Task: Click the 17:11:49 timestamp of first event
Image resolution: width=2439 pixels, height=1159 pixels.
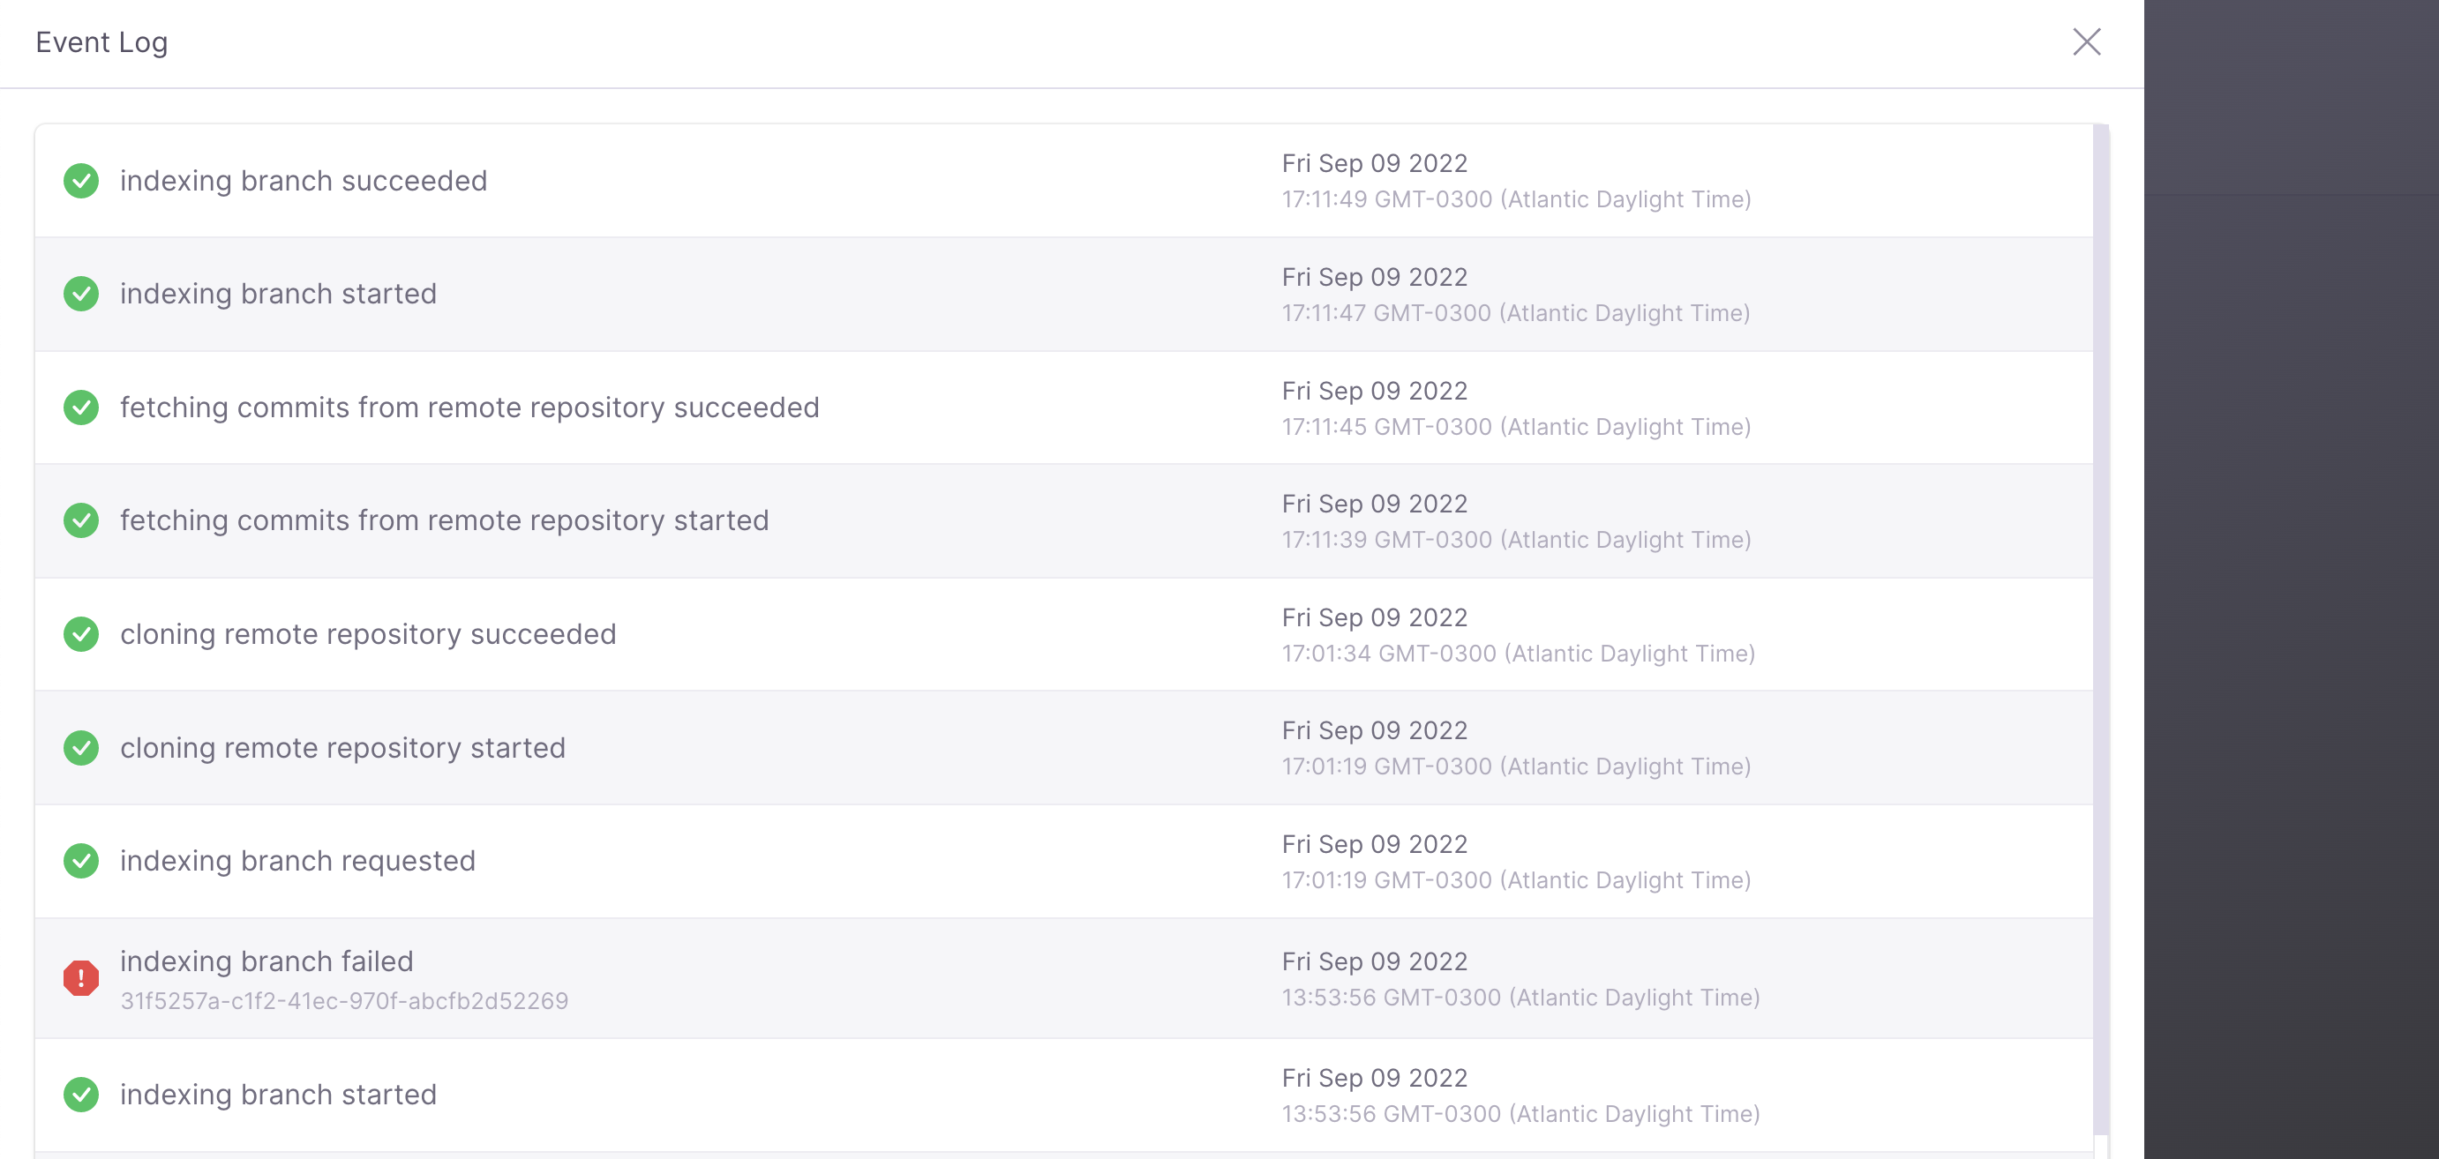Action: tap(1516, 199)
